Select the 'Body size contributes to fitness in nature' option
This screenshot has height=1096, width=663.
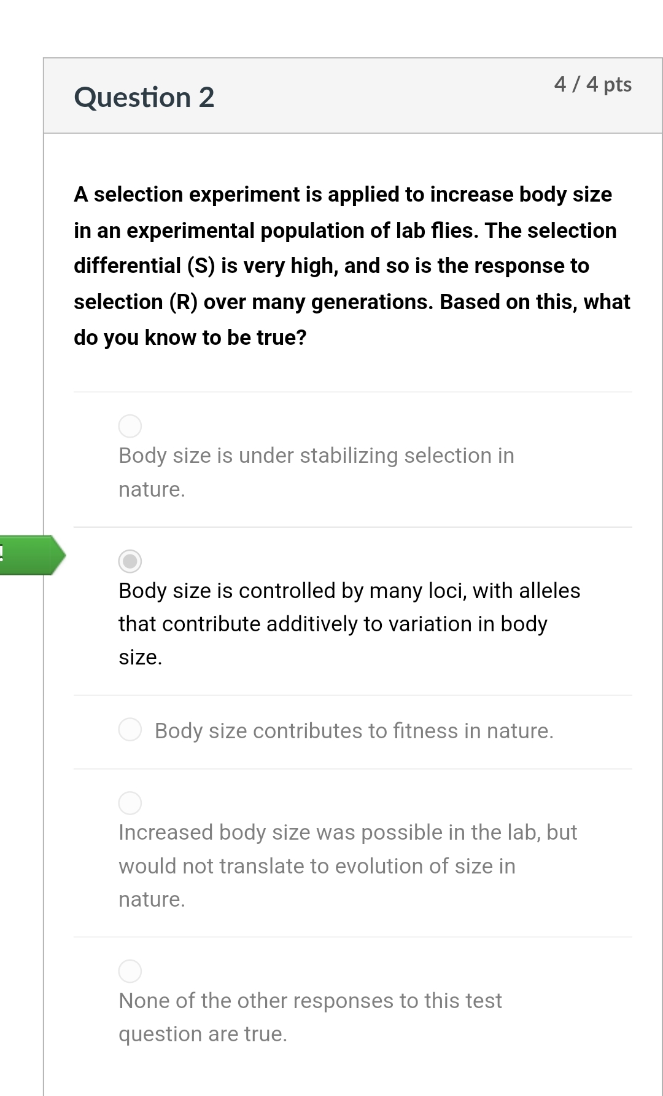tap(130, 730)
